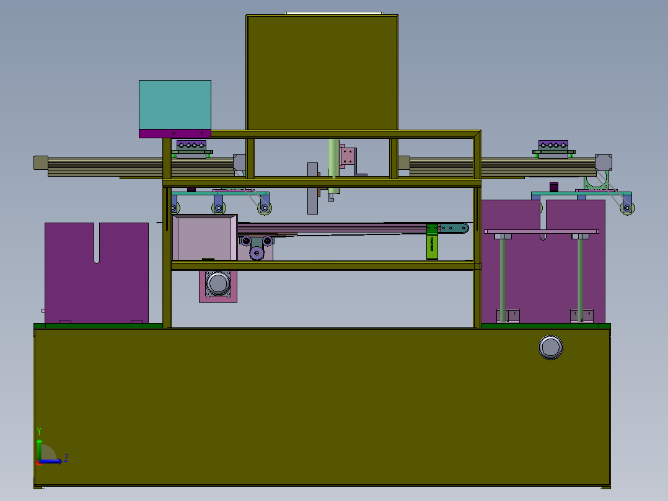The width and height of the screenshot is (668, 501).
Task: Select the square motor with round face below frame
Action: (x=218, y=284)
